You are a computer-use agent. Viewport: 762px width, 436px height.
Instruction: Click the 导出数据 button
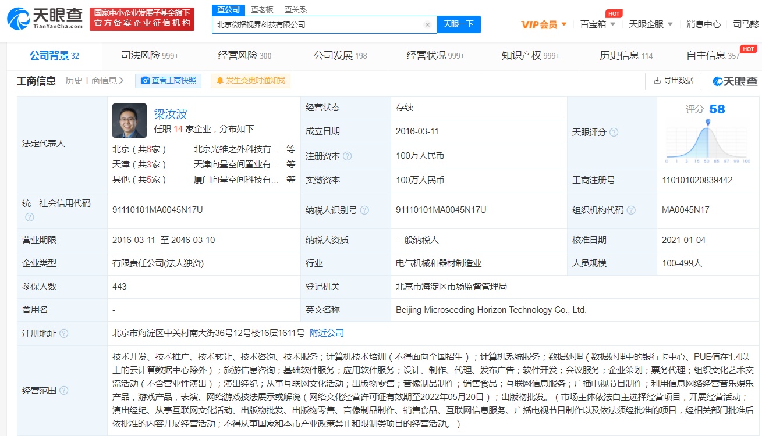(x=673, y=81)
